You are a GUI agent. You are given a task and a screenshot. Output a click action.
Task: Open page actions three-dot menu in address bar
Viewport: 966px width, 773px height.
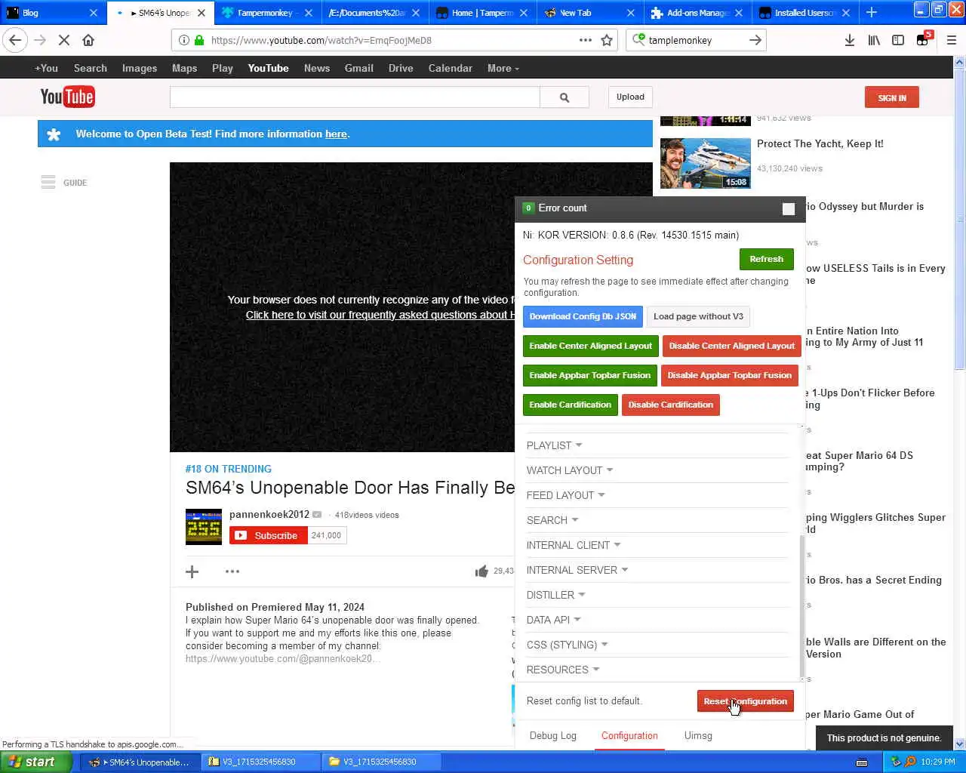pos(585,40)
